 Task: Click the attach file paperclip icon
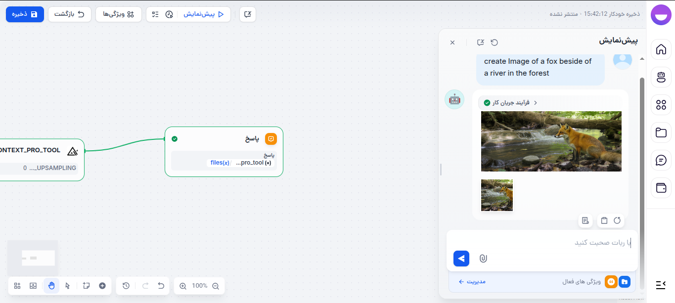pyautogui.click(x=483, y=258)
